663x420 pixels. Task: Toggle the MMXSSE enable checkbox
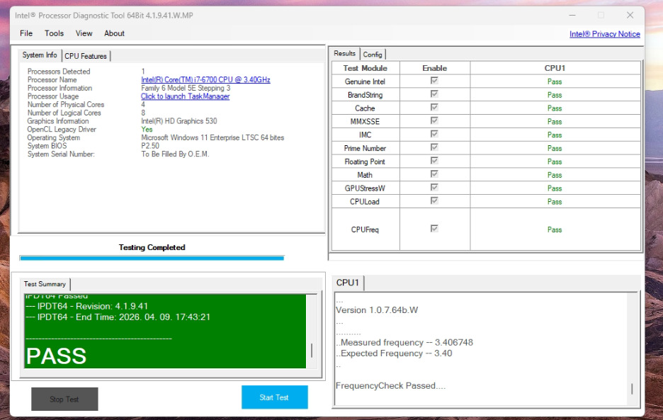click(434, 120)
